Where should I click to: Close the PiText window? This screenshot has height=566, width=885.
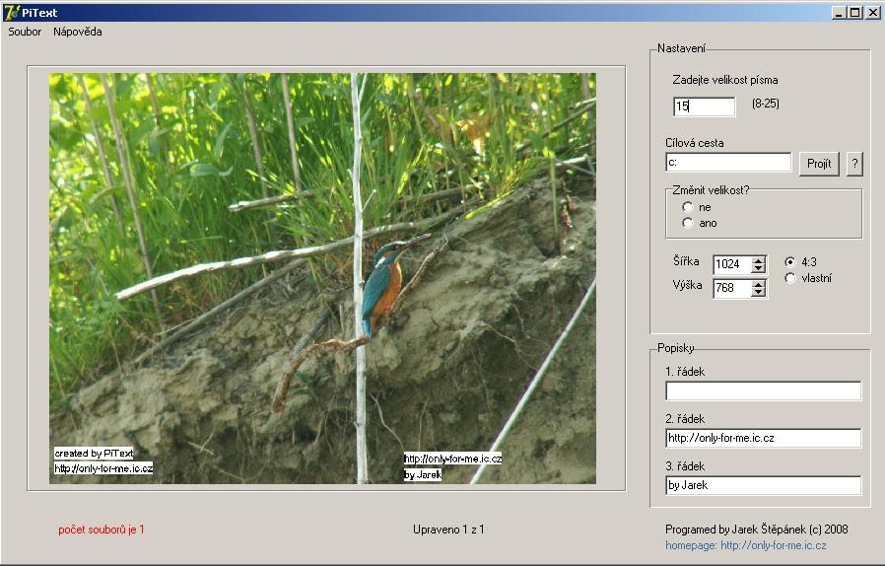tap(872, 13)
